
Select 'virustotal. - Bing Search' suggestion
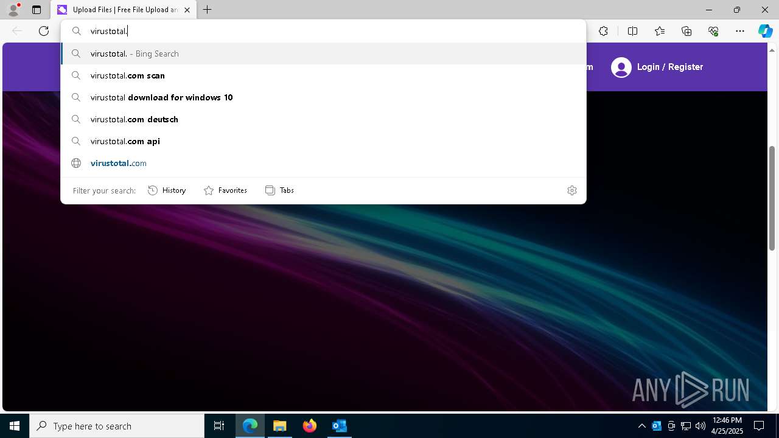(323, 54)
